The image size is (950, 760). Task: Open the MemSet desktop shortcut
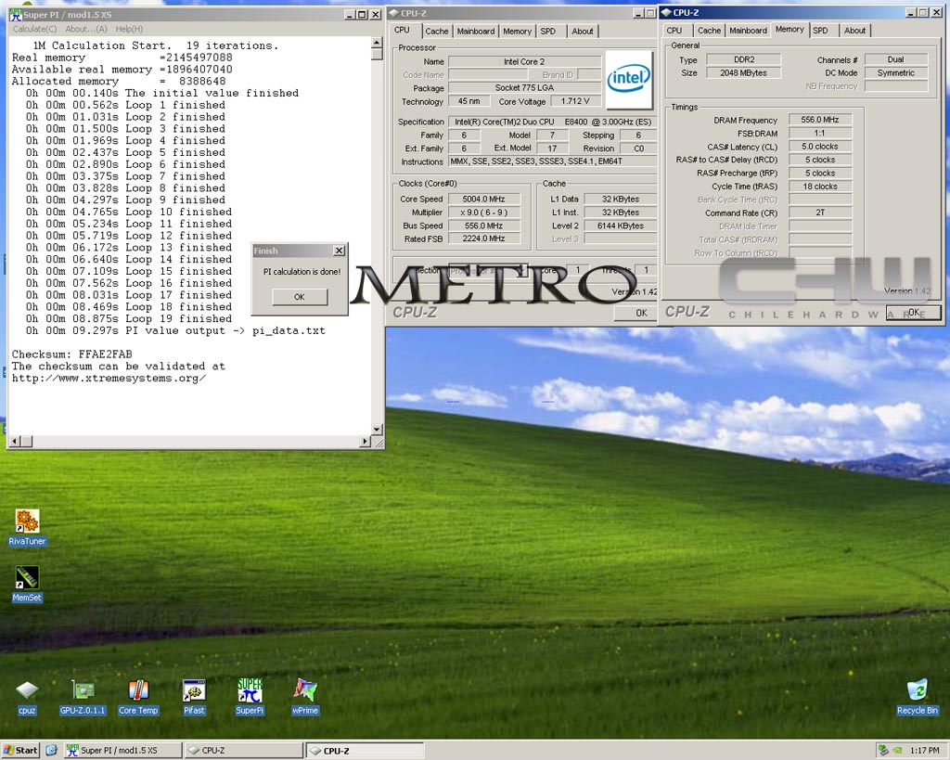click(27, 585)
